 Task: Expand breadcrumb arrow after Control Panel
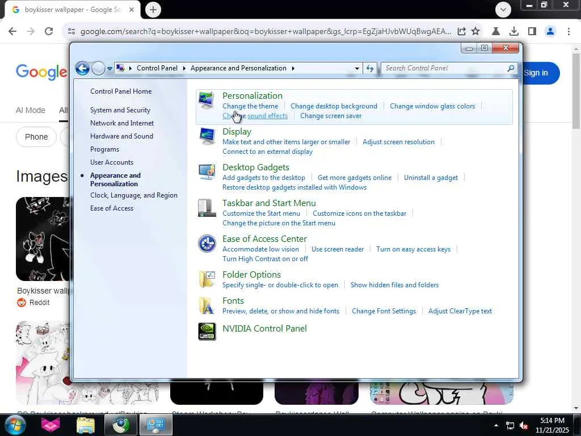[x=184, y=68]
